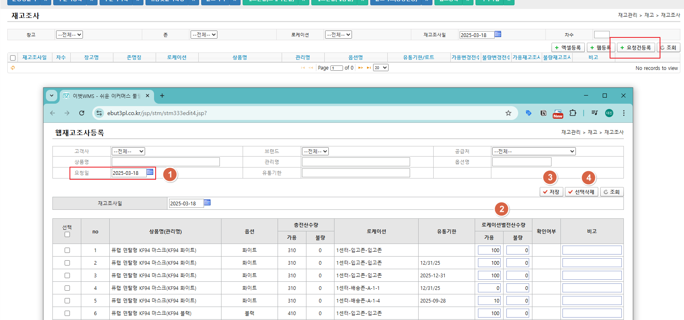Open page size dropdown showing 20
Viewport: 684px width, 320px height.
point(381,68)
